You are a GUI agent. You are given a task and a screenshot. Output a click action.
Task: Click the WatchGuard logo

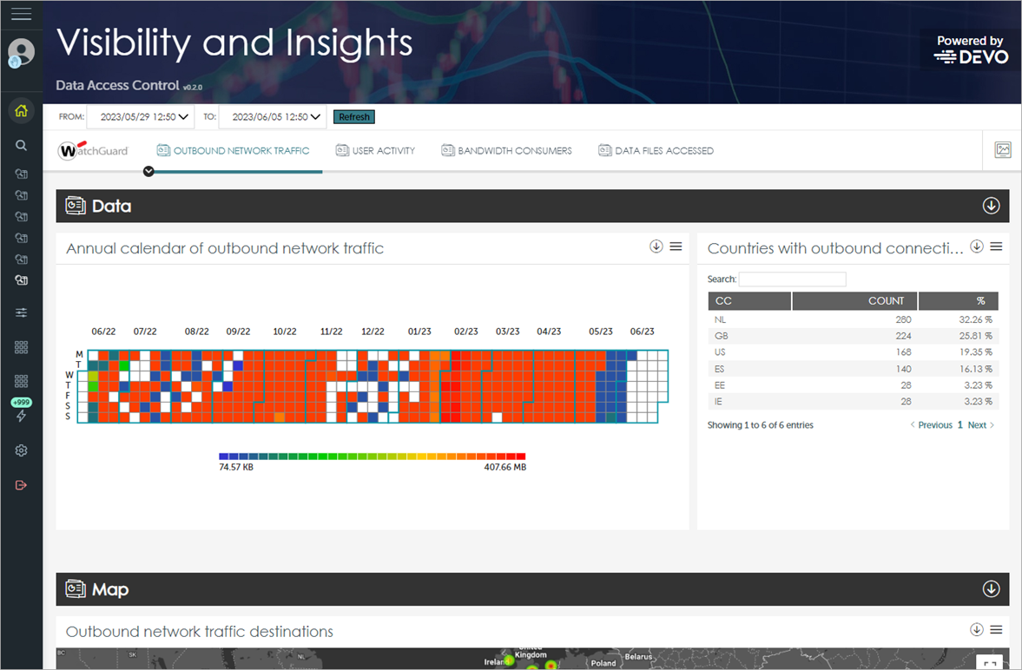(x=92, y=149)
